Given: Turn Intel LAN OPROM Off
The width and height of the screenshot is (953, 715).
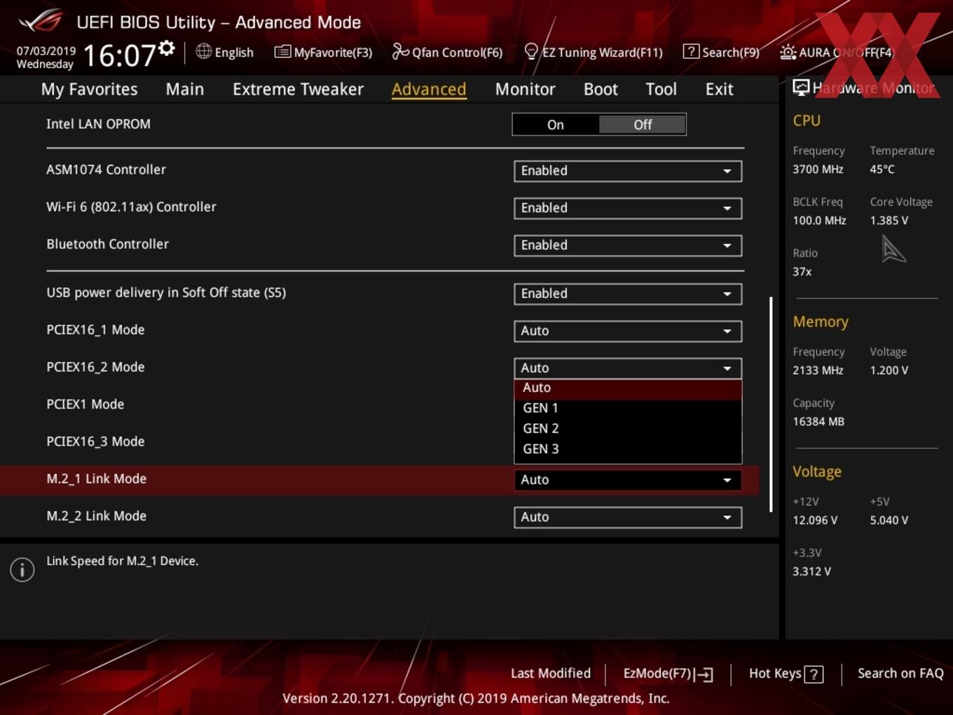Looking at the screenshot, I should (x=643, y=125).
